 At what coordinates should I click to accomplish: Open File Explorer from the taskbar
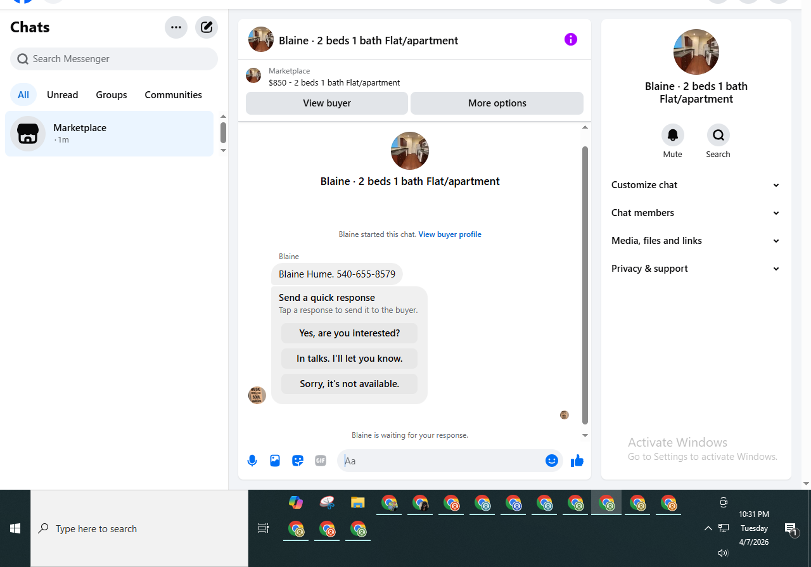point(358,503)
